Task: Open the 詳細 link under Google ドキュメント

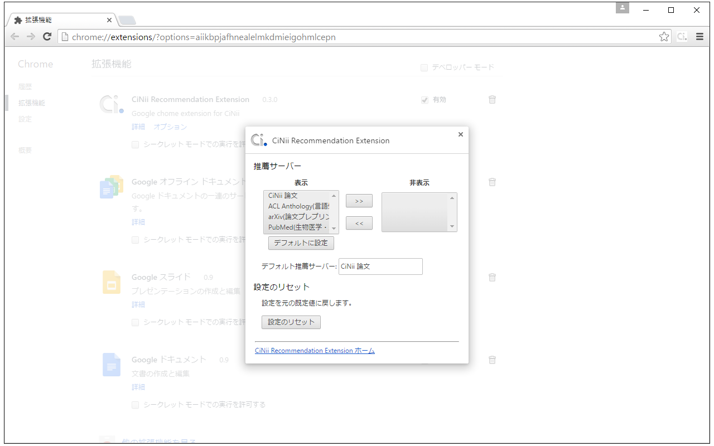Action: (138, 387)
